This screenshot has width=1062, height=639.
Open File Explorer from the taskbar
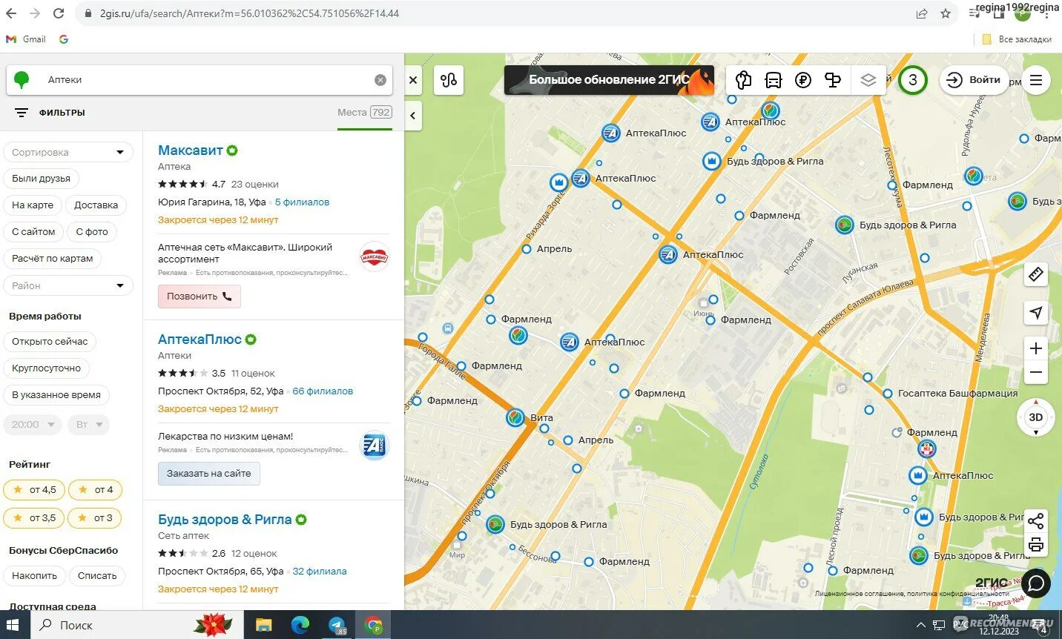point(263,625)
